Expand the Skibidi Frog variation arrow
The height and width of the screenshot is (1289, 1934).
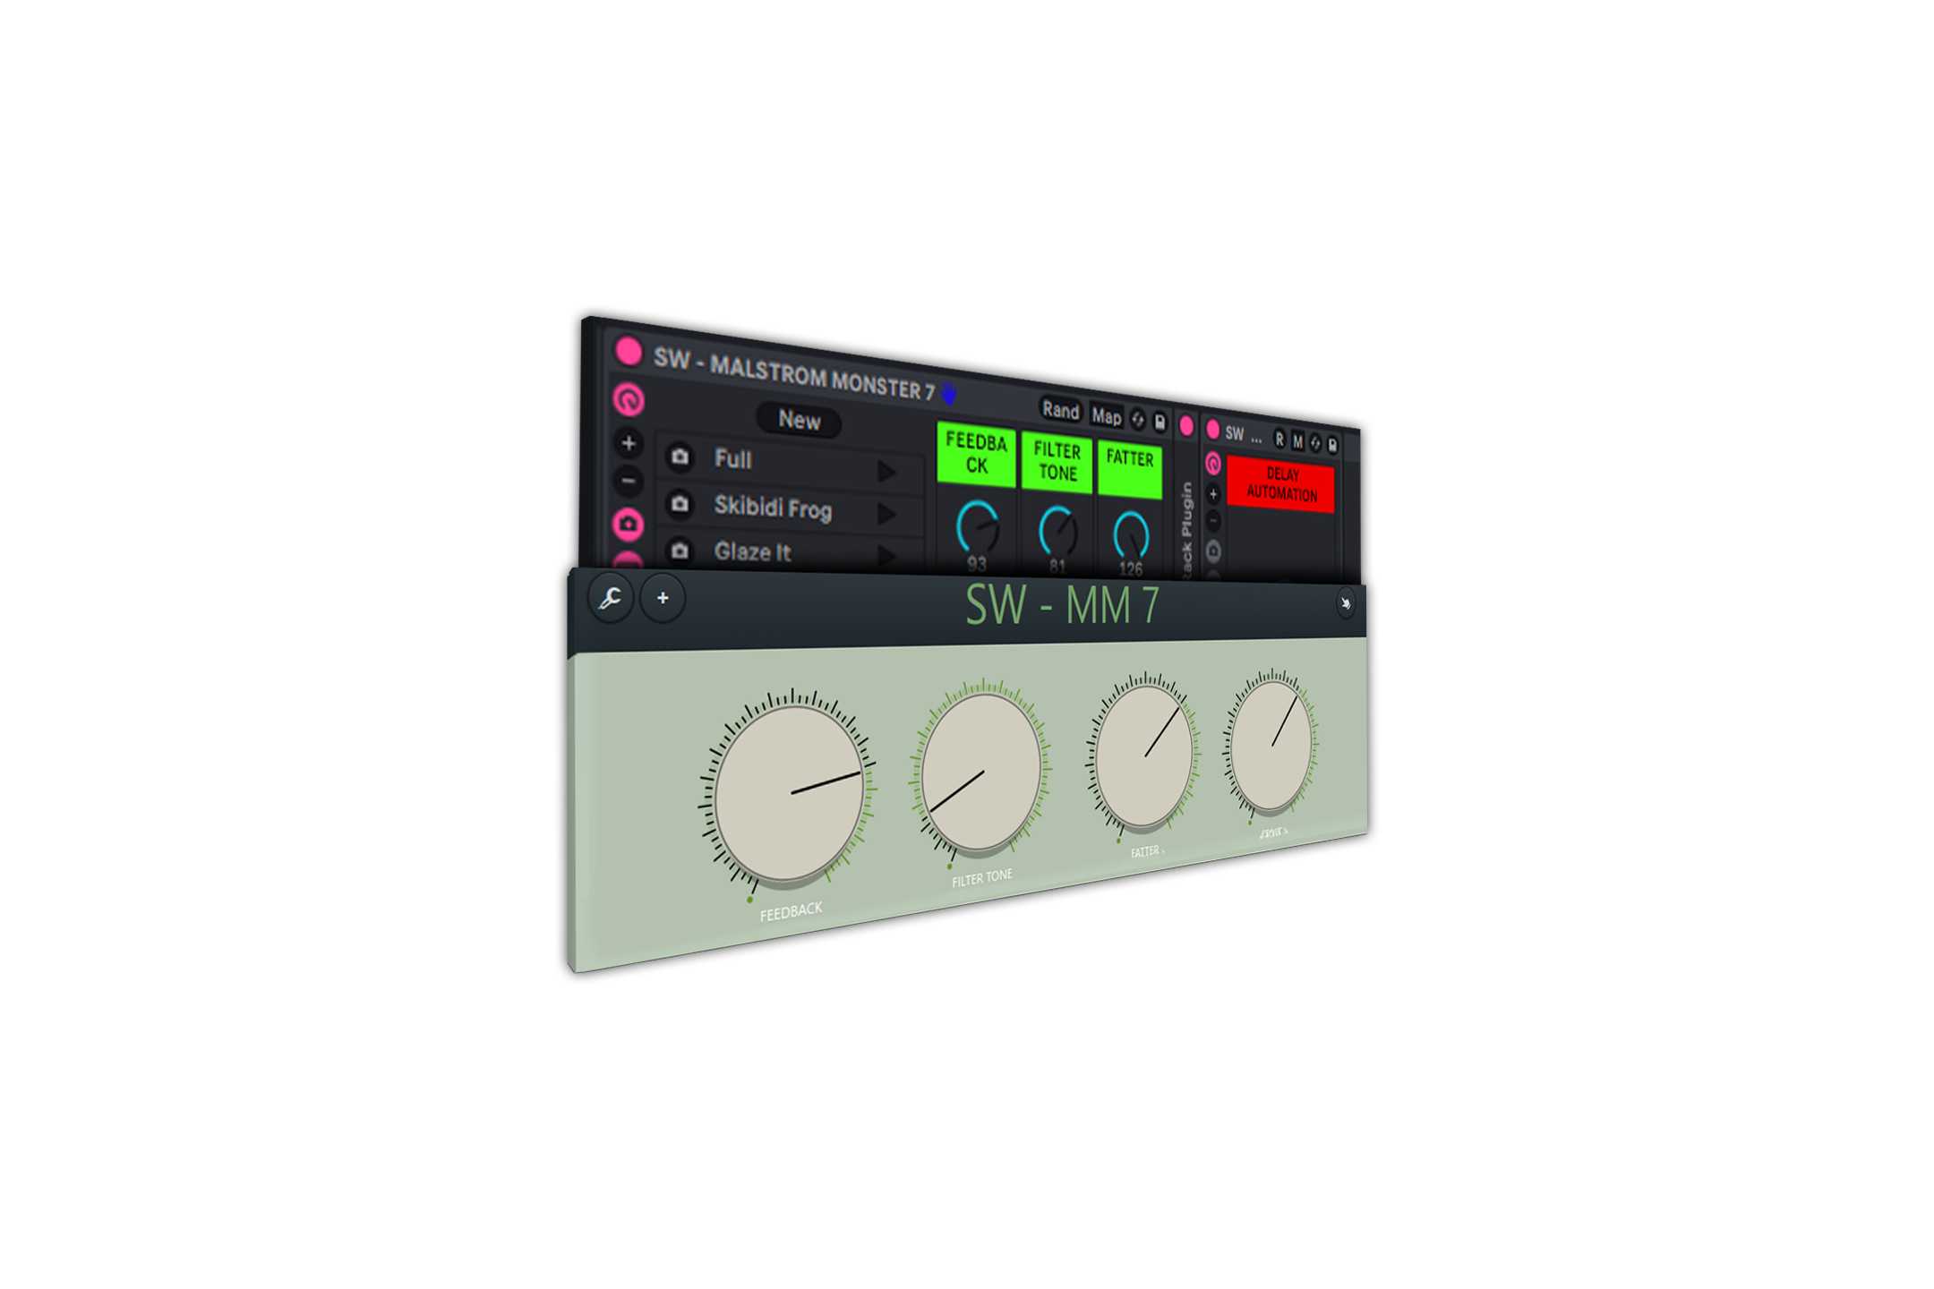pos(886,514)
